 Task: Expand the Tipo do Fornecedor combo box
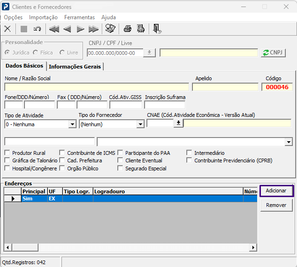click(140, 124)
